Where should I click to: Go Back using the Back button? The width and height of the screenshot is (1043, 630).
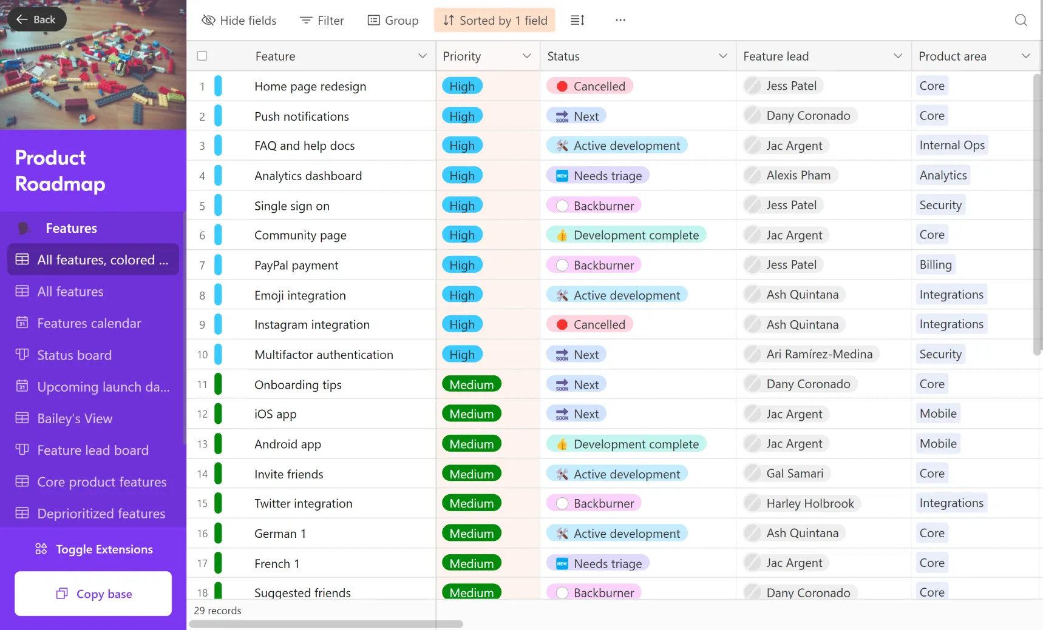point(36,19)
